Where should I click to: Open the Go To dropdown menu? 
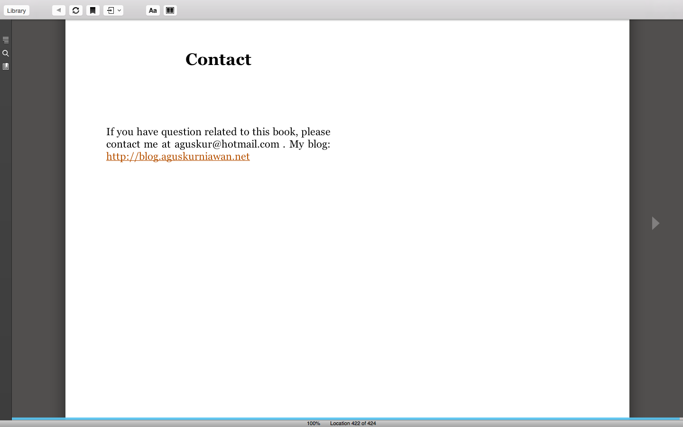click(x=113, y=10)
